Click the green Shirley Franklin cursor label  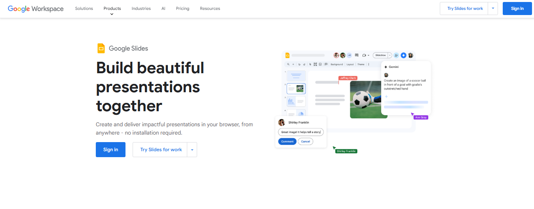[346, 151]
